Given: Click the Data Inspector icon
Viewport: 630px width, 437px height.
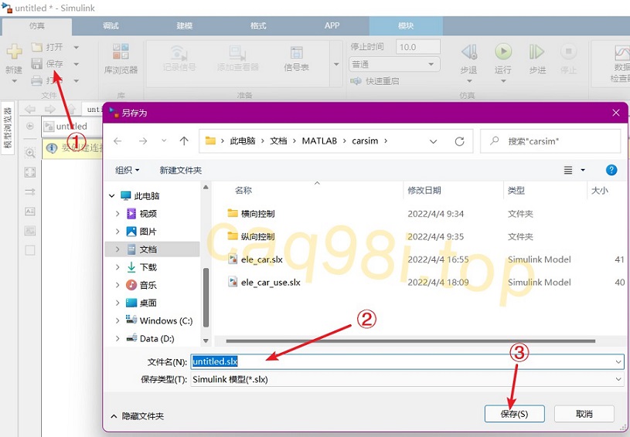Looking at the screenshot, I should [x=622, y=53].
